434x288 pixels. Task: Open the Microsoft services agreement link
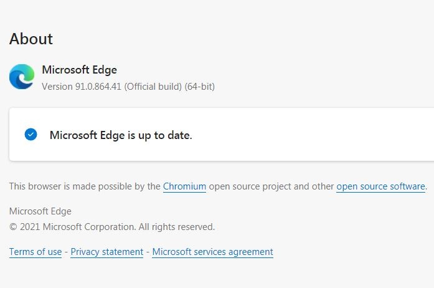212,252
